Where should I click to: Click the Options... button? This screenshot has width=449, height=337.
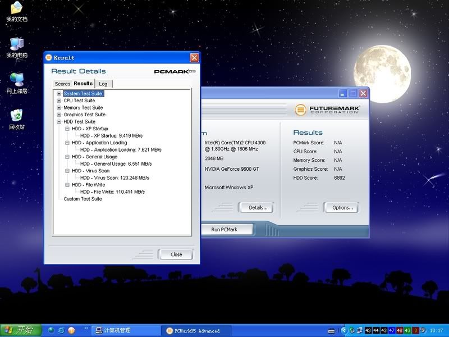click(x=342, y=208)
